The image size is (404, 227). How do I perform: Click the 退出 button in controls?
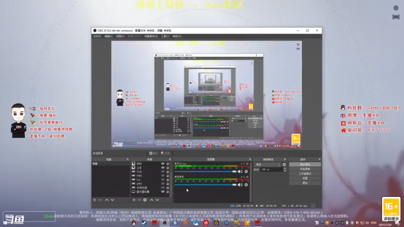[305, 183]
